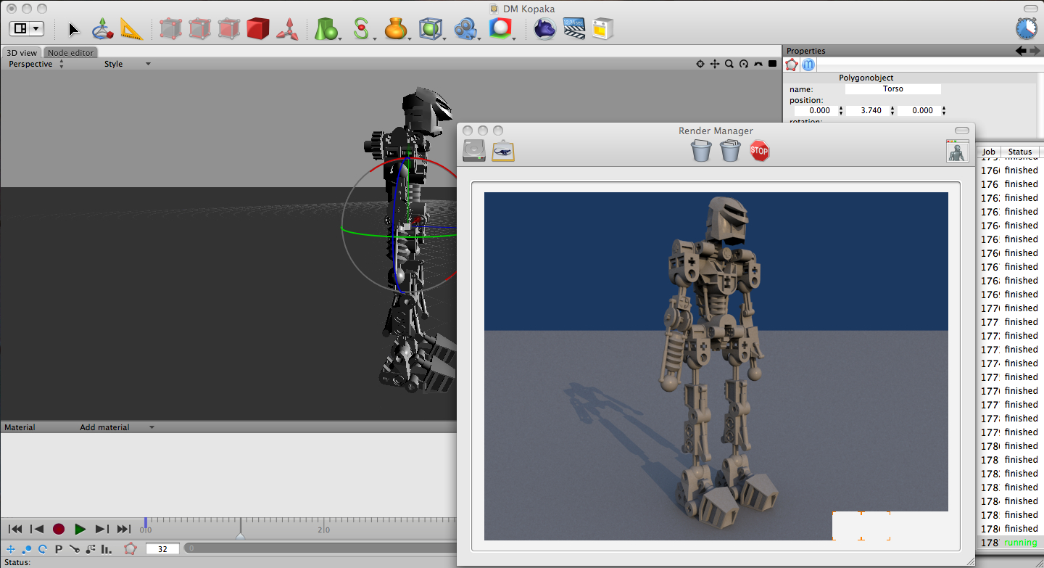Click the Status column header in jobs list

[1019, 152]
